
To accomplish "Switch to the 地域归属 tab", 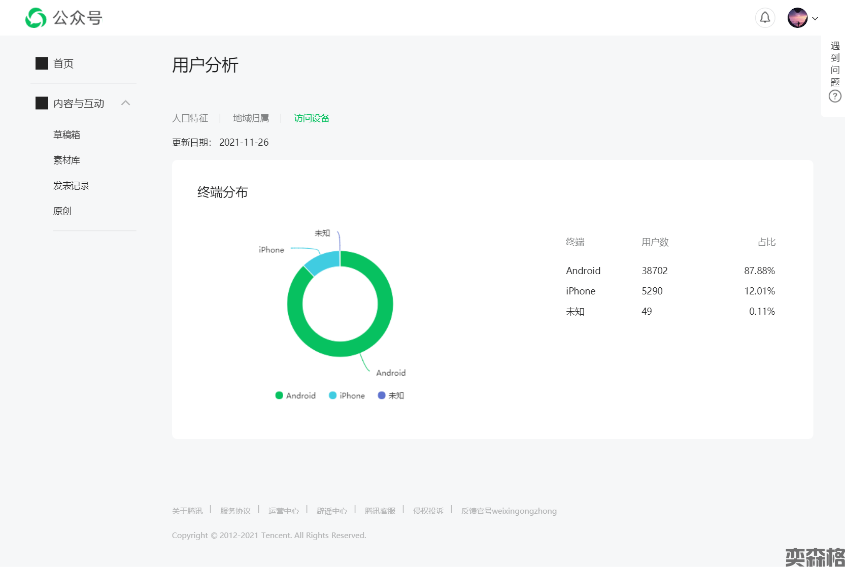I will (x=251, y=118).
